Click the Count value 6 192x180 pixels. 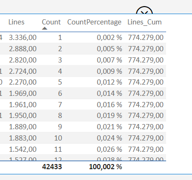coord(60,94)
